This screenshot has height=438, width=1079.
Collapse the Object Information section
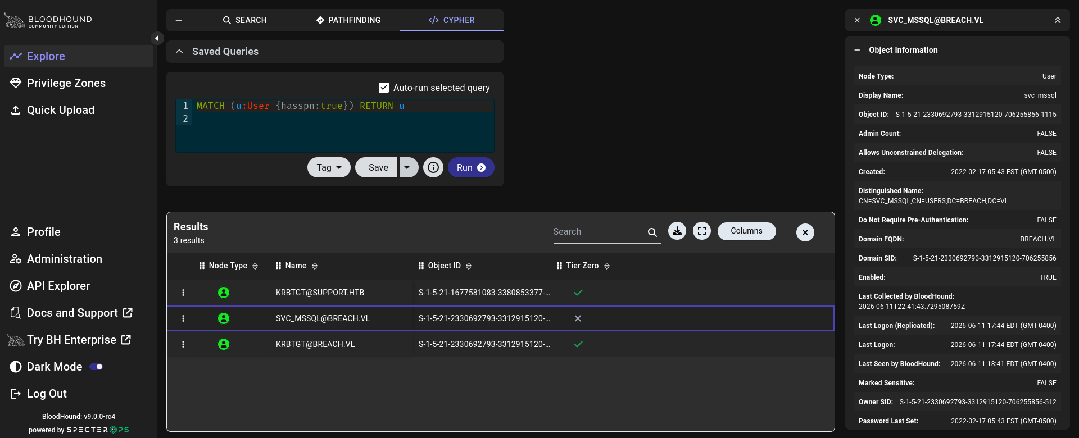[x=857, y=50]
